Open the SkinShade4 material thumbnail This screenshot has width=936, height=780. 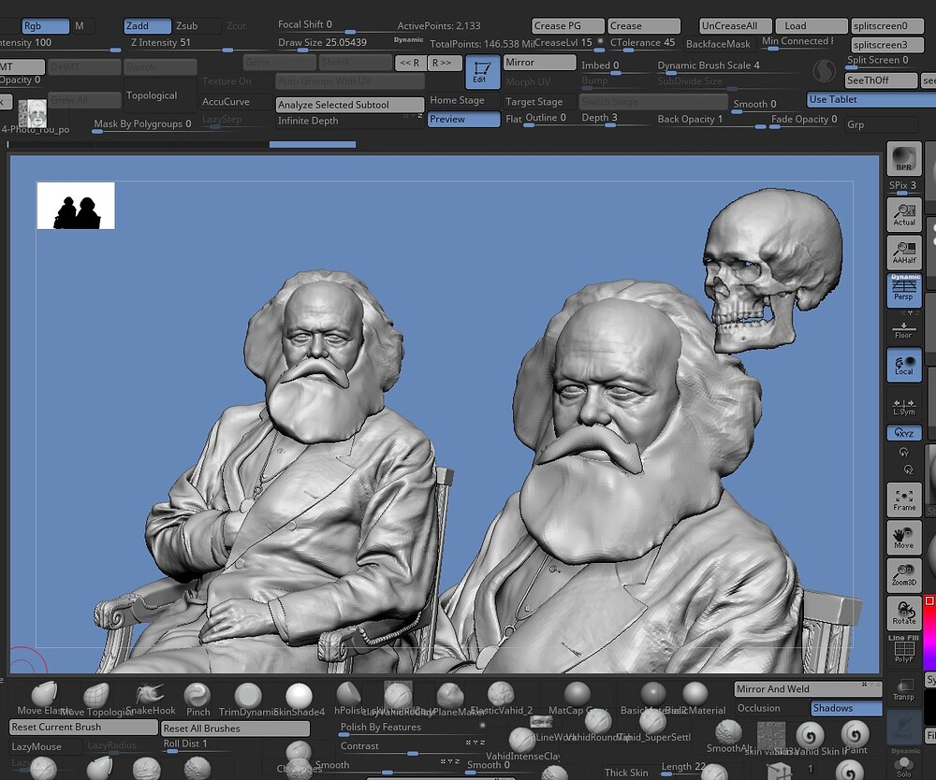299,696
